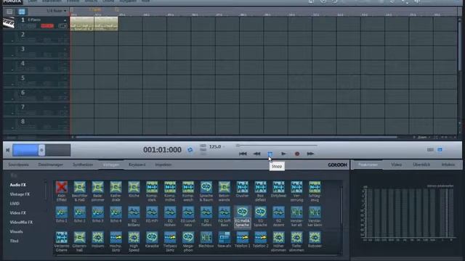
Task: Apply the Echo 4 effect
Action: [116, 212]
